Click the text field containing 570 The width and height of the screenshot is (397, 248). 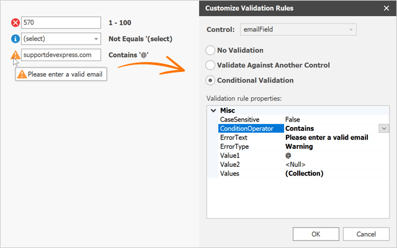pos(60,23)
